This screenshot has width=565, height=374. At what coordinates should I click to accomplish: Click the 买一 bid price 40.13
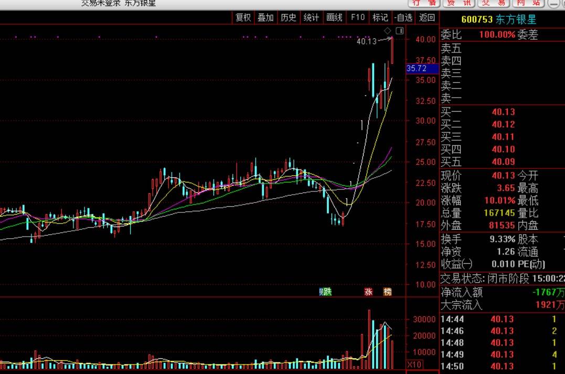click(503, 112)
